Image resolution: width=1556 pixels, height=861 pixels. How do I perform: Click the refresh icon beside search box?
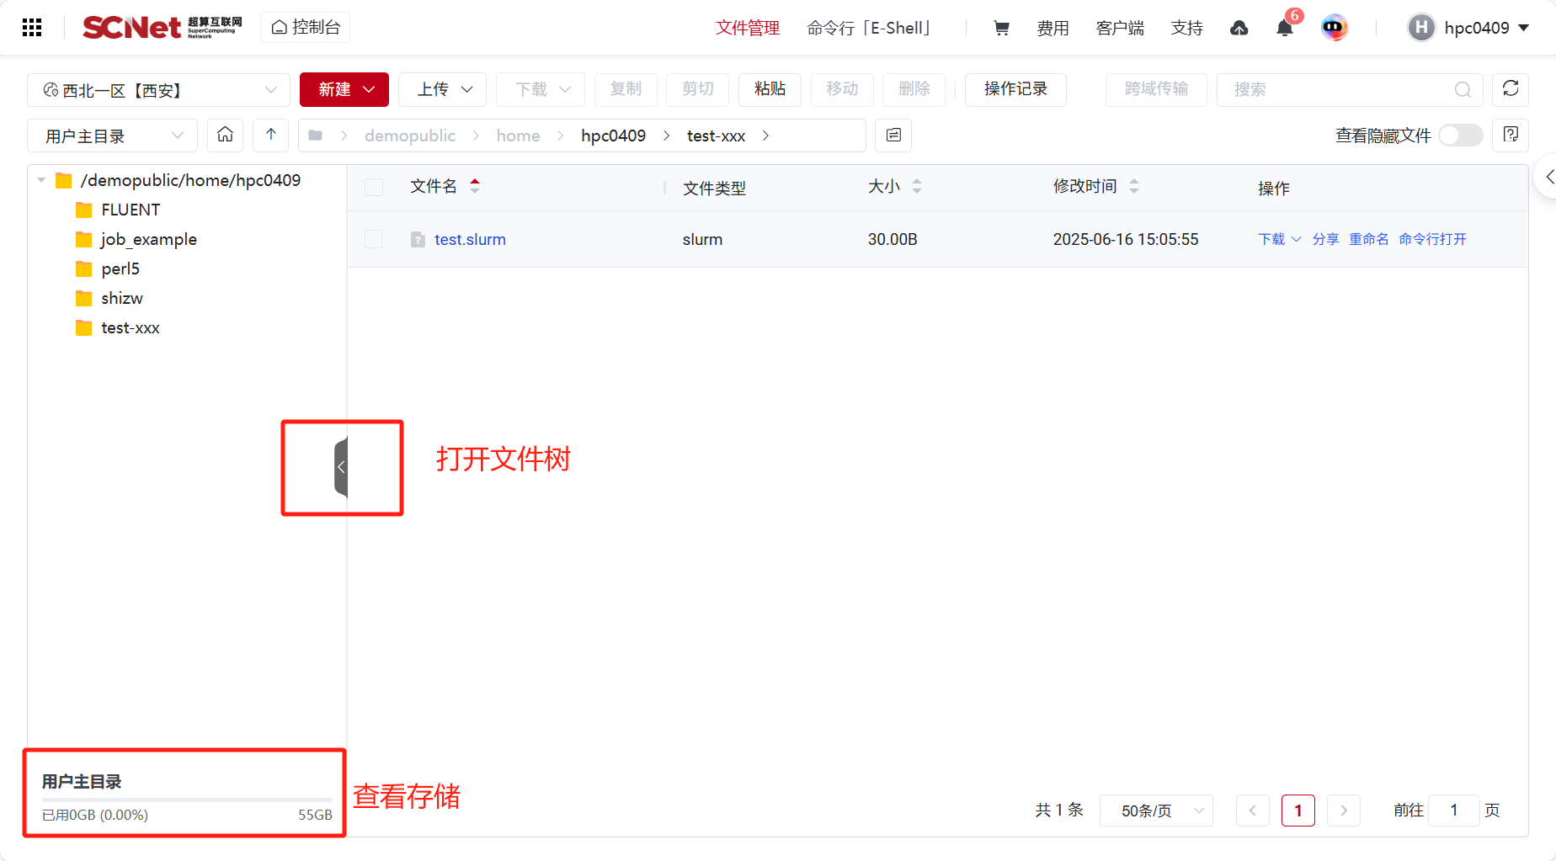(1510, 89)
